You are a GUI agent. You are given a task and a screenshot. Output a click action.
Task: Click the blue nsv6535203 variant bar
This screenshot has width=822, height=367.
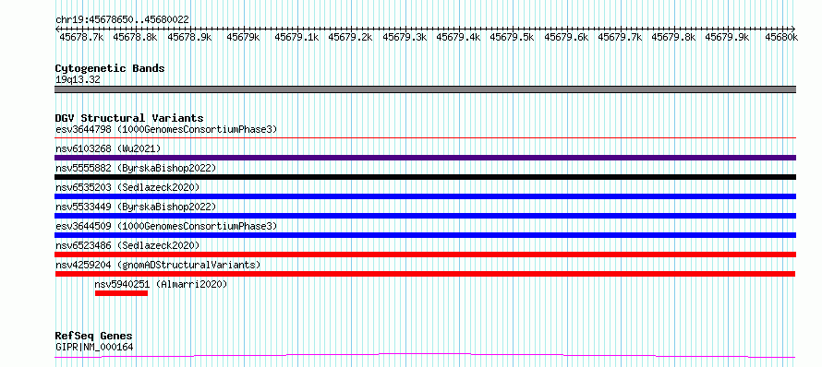[x=425, y=196]
